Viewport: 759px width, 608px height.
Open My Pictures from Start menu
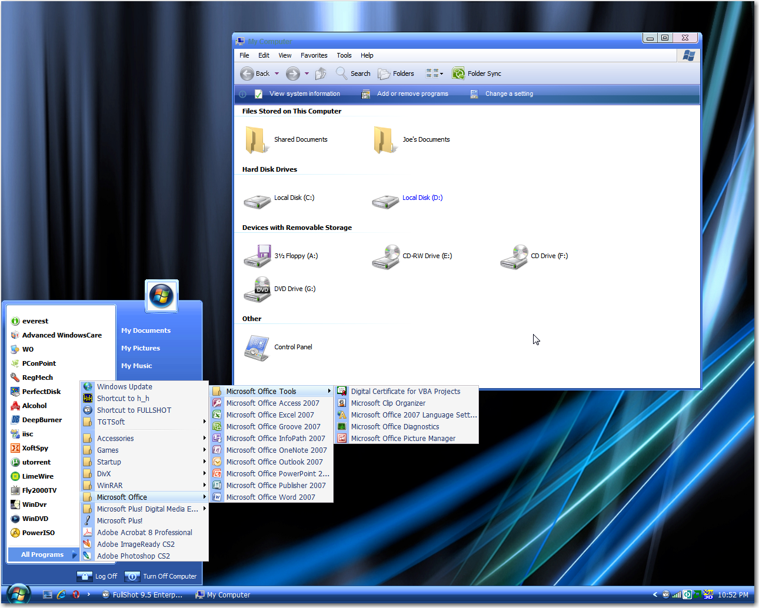click(141, 349)
